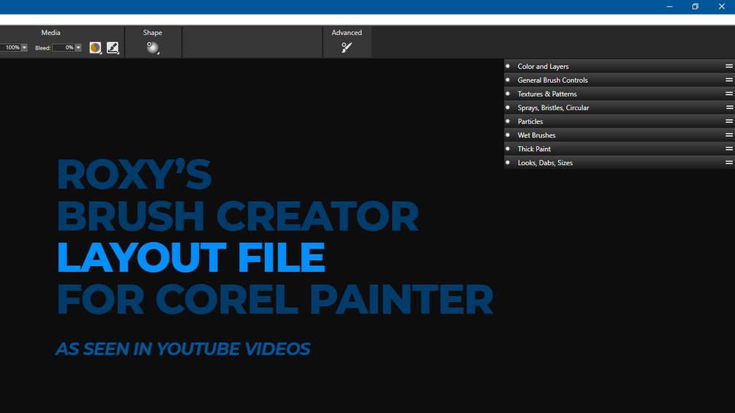Expand the Textures & Patterns panel title
This screenshot has height=413, width=735.
pos(547,94)
